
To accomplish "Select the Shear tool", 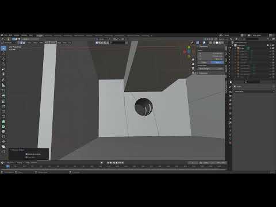I will click(3, 147).
